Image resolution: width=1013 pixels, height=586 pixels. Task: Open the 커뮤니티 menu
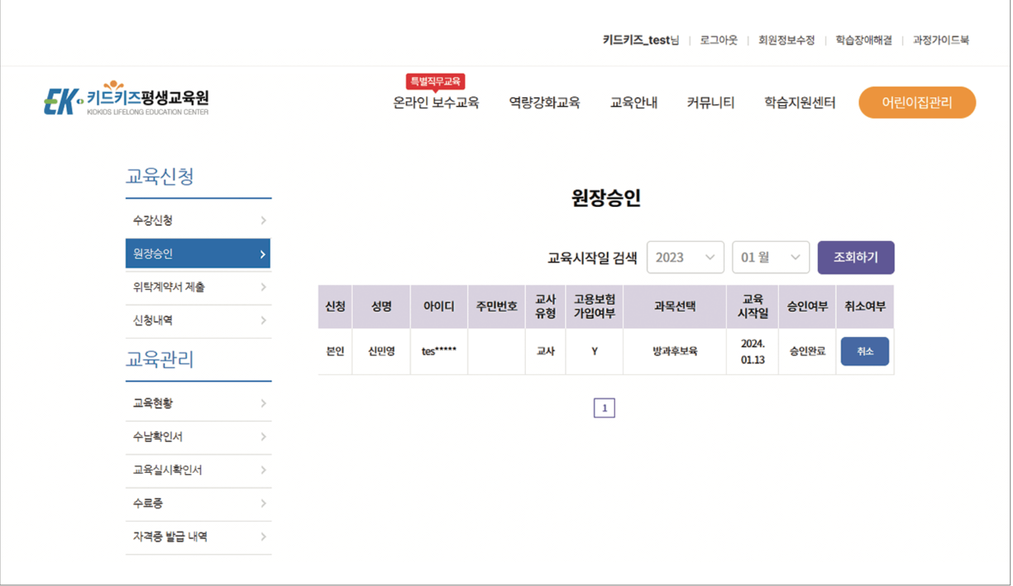coord(710,103)
